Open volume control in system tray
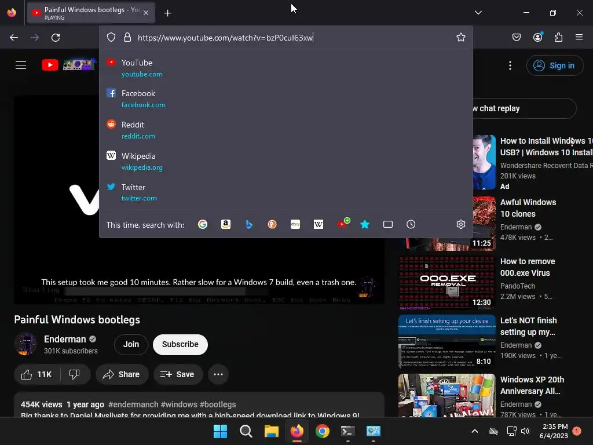The height and width of the screenshot is (445, 593). [525, 431]
